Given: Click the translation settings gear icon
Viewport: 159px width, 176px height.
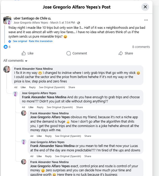Looking at the screenshot, I should coord(10,41).
